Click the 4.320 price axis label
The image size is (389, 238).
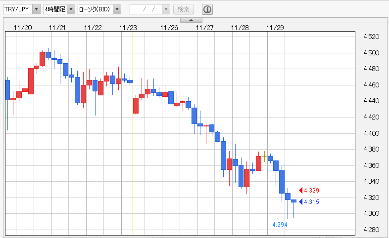click(371, 198)
